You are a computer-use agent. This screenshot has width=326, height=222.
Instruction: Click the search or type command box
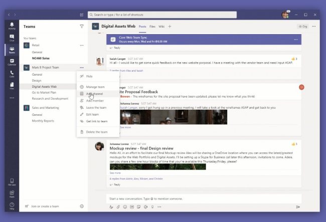point(162,15)
